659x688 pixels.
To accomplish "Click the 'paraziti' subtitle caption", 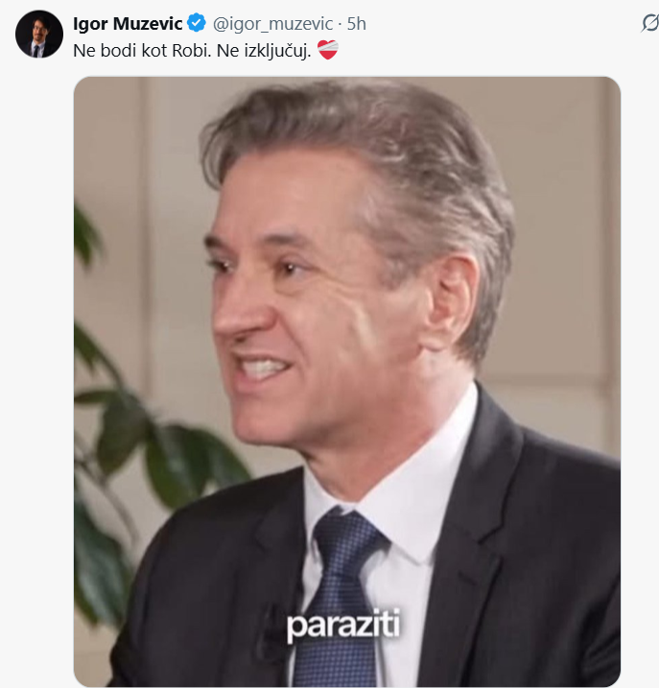I will (x=343, y=625).
